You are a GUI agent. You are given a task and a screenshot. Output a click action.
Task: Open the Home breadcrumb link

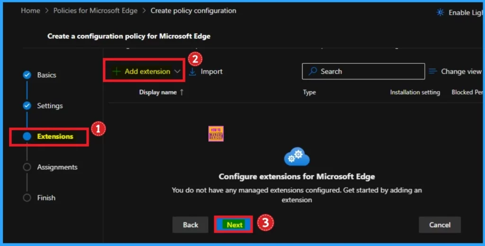point(30,10)
